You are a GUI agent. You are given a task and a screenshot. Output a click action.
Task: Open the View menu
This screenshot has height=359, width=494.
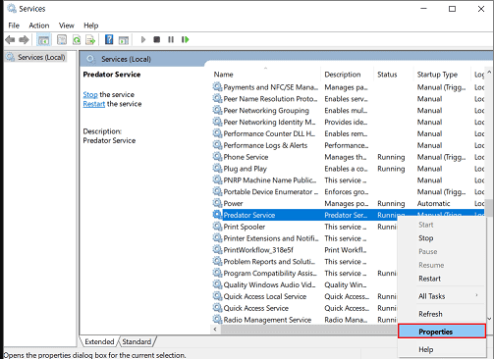click(x=67, y=26)
